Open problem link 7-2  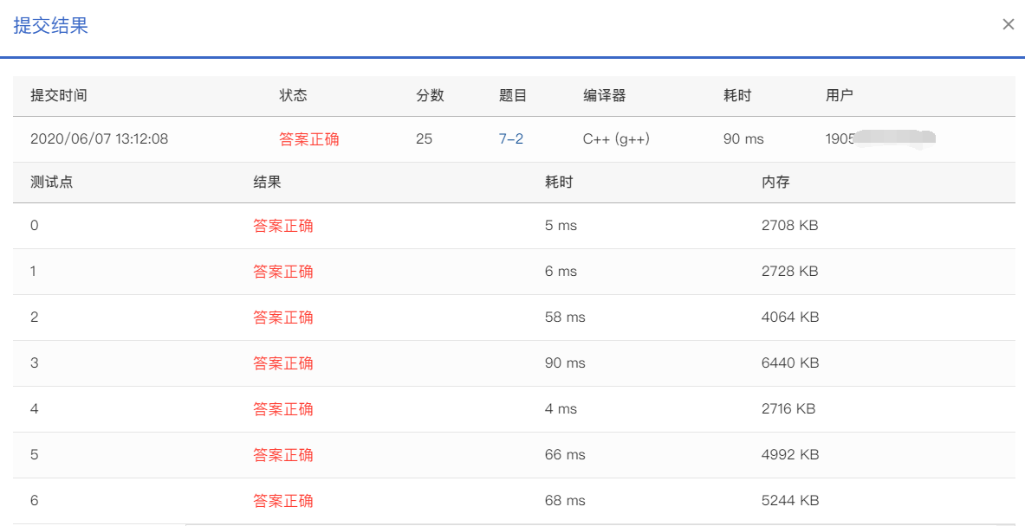pyautogui.click(x=510, y=139)
